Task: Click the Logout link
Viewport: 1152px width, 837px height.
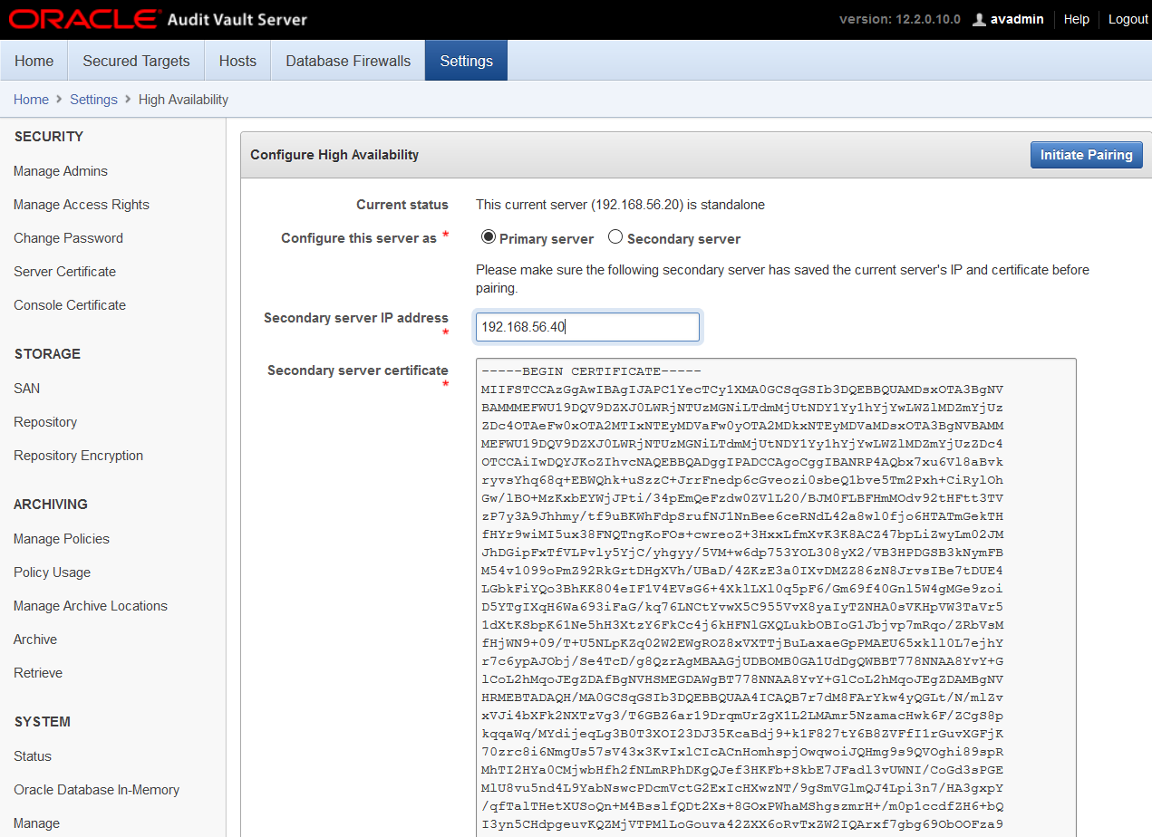Action: [1128, 19]
